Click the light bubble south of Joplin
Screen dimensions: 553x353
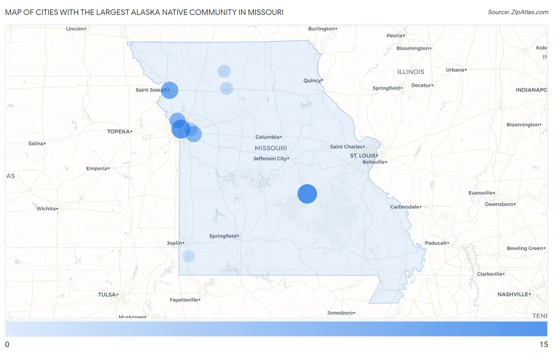(189, 256)
